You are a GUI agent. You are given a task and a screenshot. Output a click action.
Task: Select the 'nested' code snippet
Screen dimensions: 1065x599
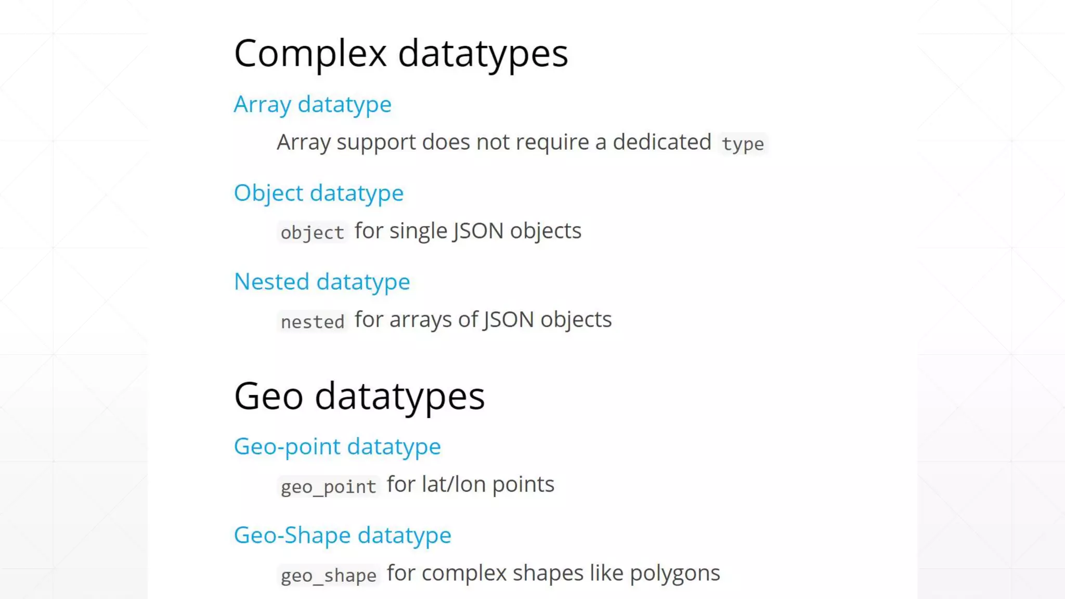point(312,322)
